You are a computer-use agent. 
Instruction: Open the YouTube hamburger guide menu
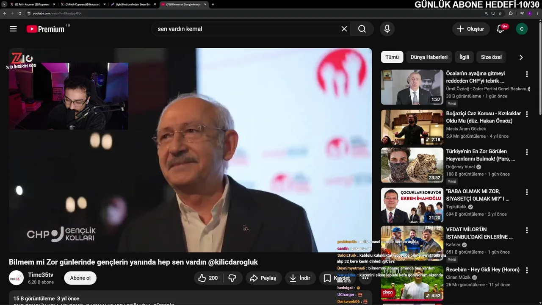[x=13, y=29]
